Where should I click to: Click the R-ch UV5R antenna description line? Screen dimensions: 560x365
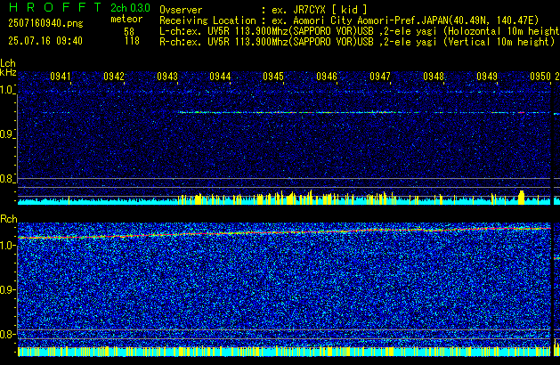[x=357, y=42]
